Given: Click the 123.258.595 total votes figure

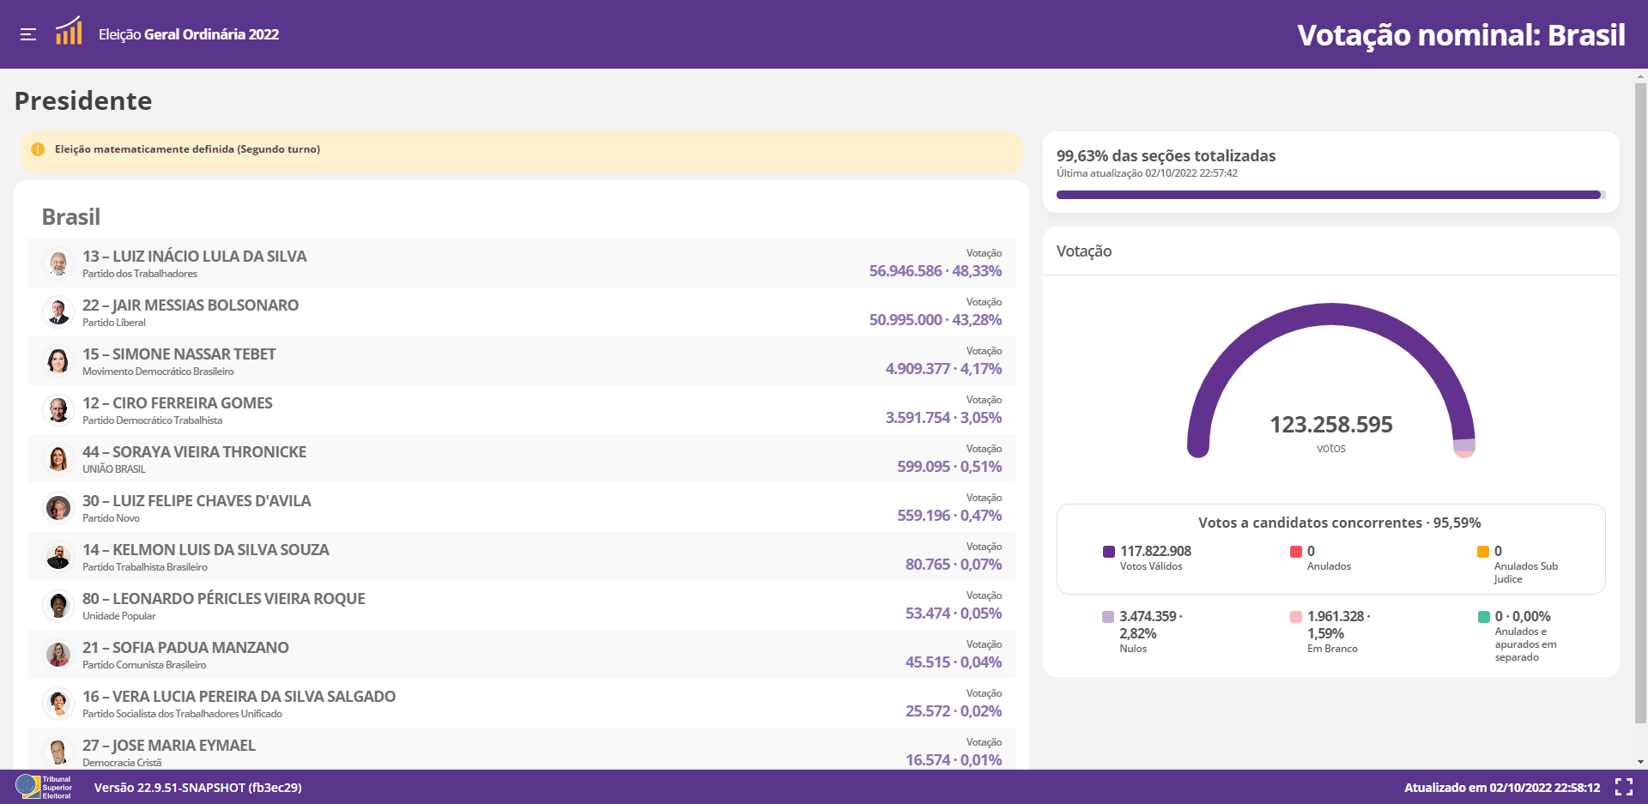Looking at the screenshot, I should click(1331, 425).
